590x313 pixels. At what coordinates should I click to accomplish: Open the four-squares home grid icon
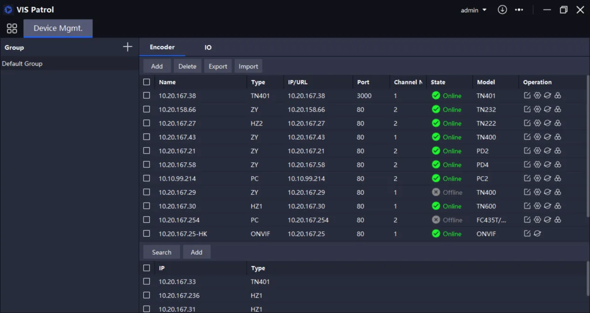pos(12,28)
